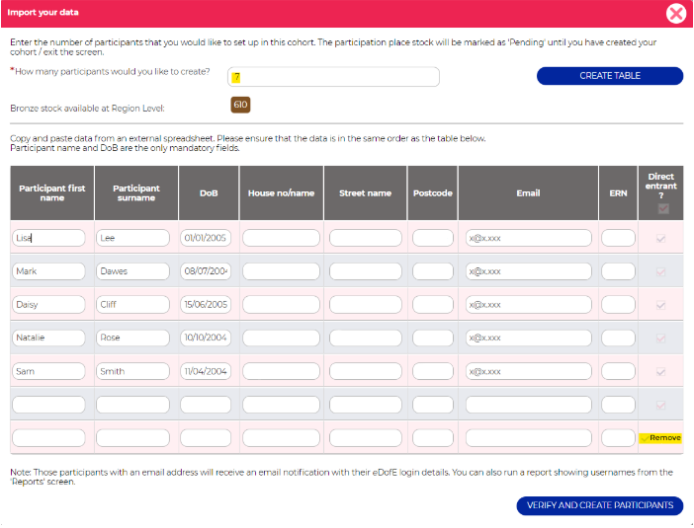Viewport: 694px width, 528px height.
Task: Edit DoB field showing 08/07/2004
Action: 206,271
